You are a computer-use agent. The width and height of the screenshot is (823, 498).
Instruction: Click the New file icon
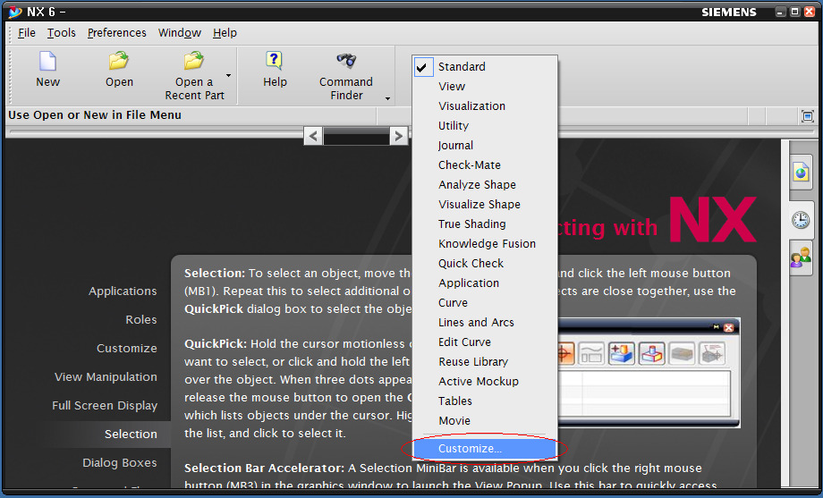coord(47,62)
